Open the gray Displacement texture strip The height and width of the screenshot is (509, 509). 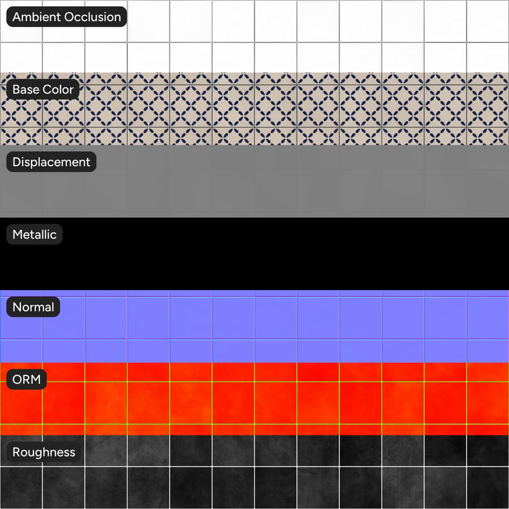click(255, 182)
